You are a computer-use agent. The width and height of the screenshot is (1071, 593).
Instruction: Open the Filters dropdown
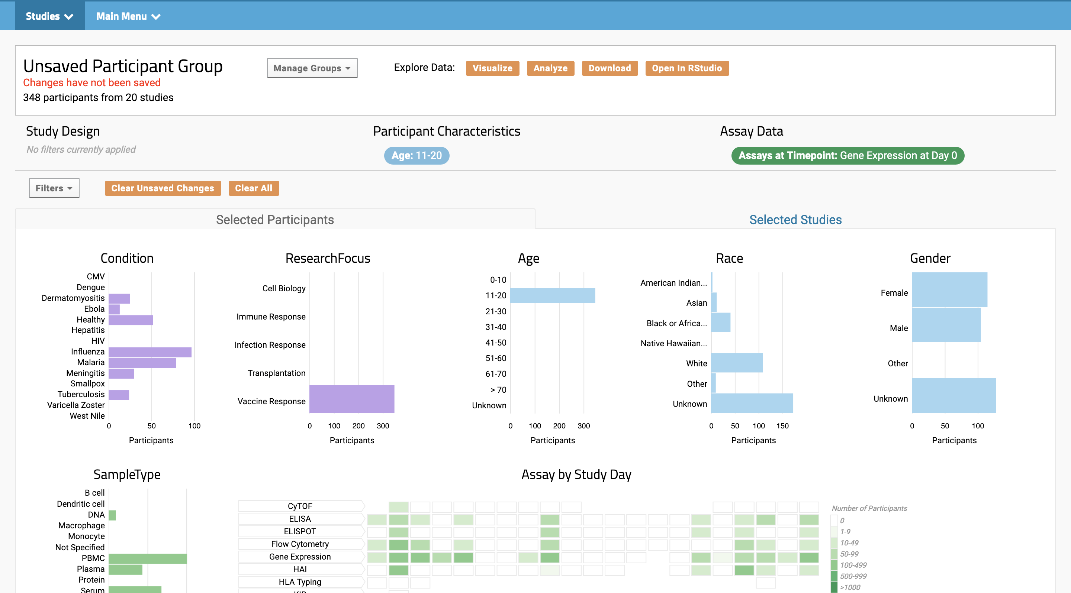54,188
